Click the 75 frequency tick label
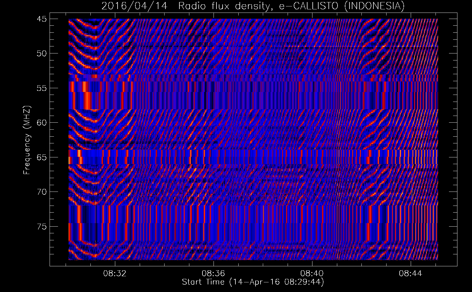The height and width of the screenshot is (292, 472). [x=41, y=227]
